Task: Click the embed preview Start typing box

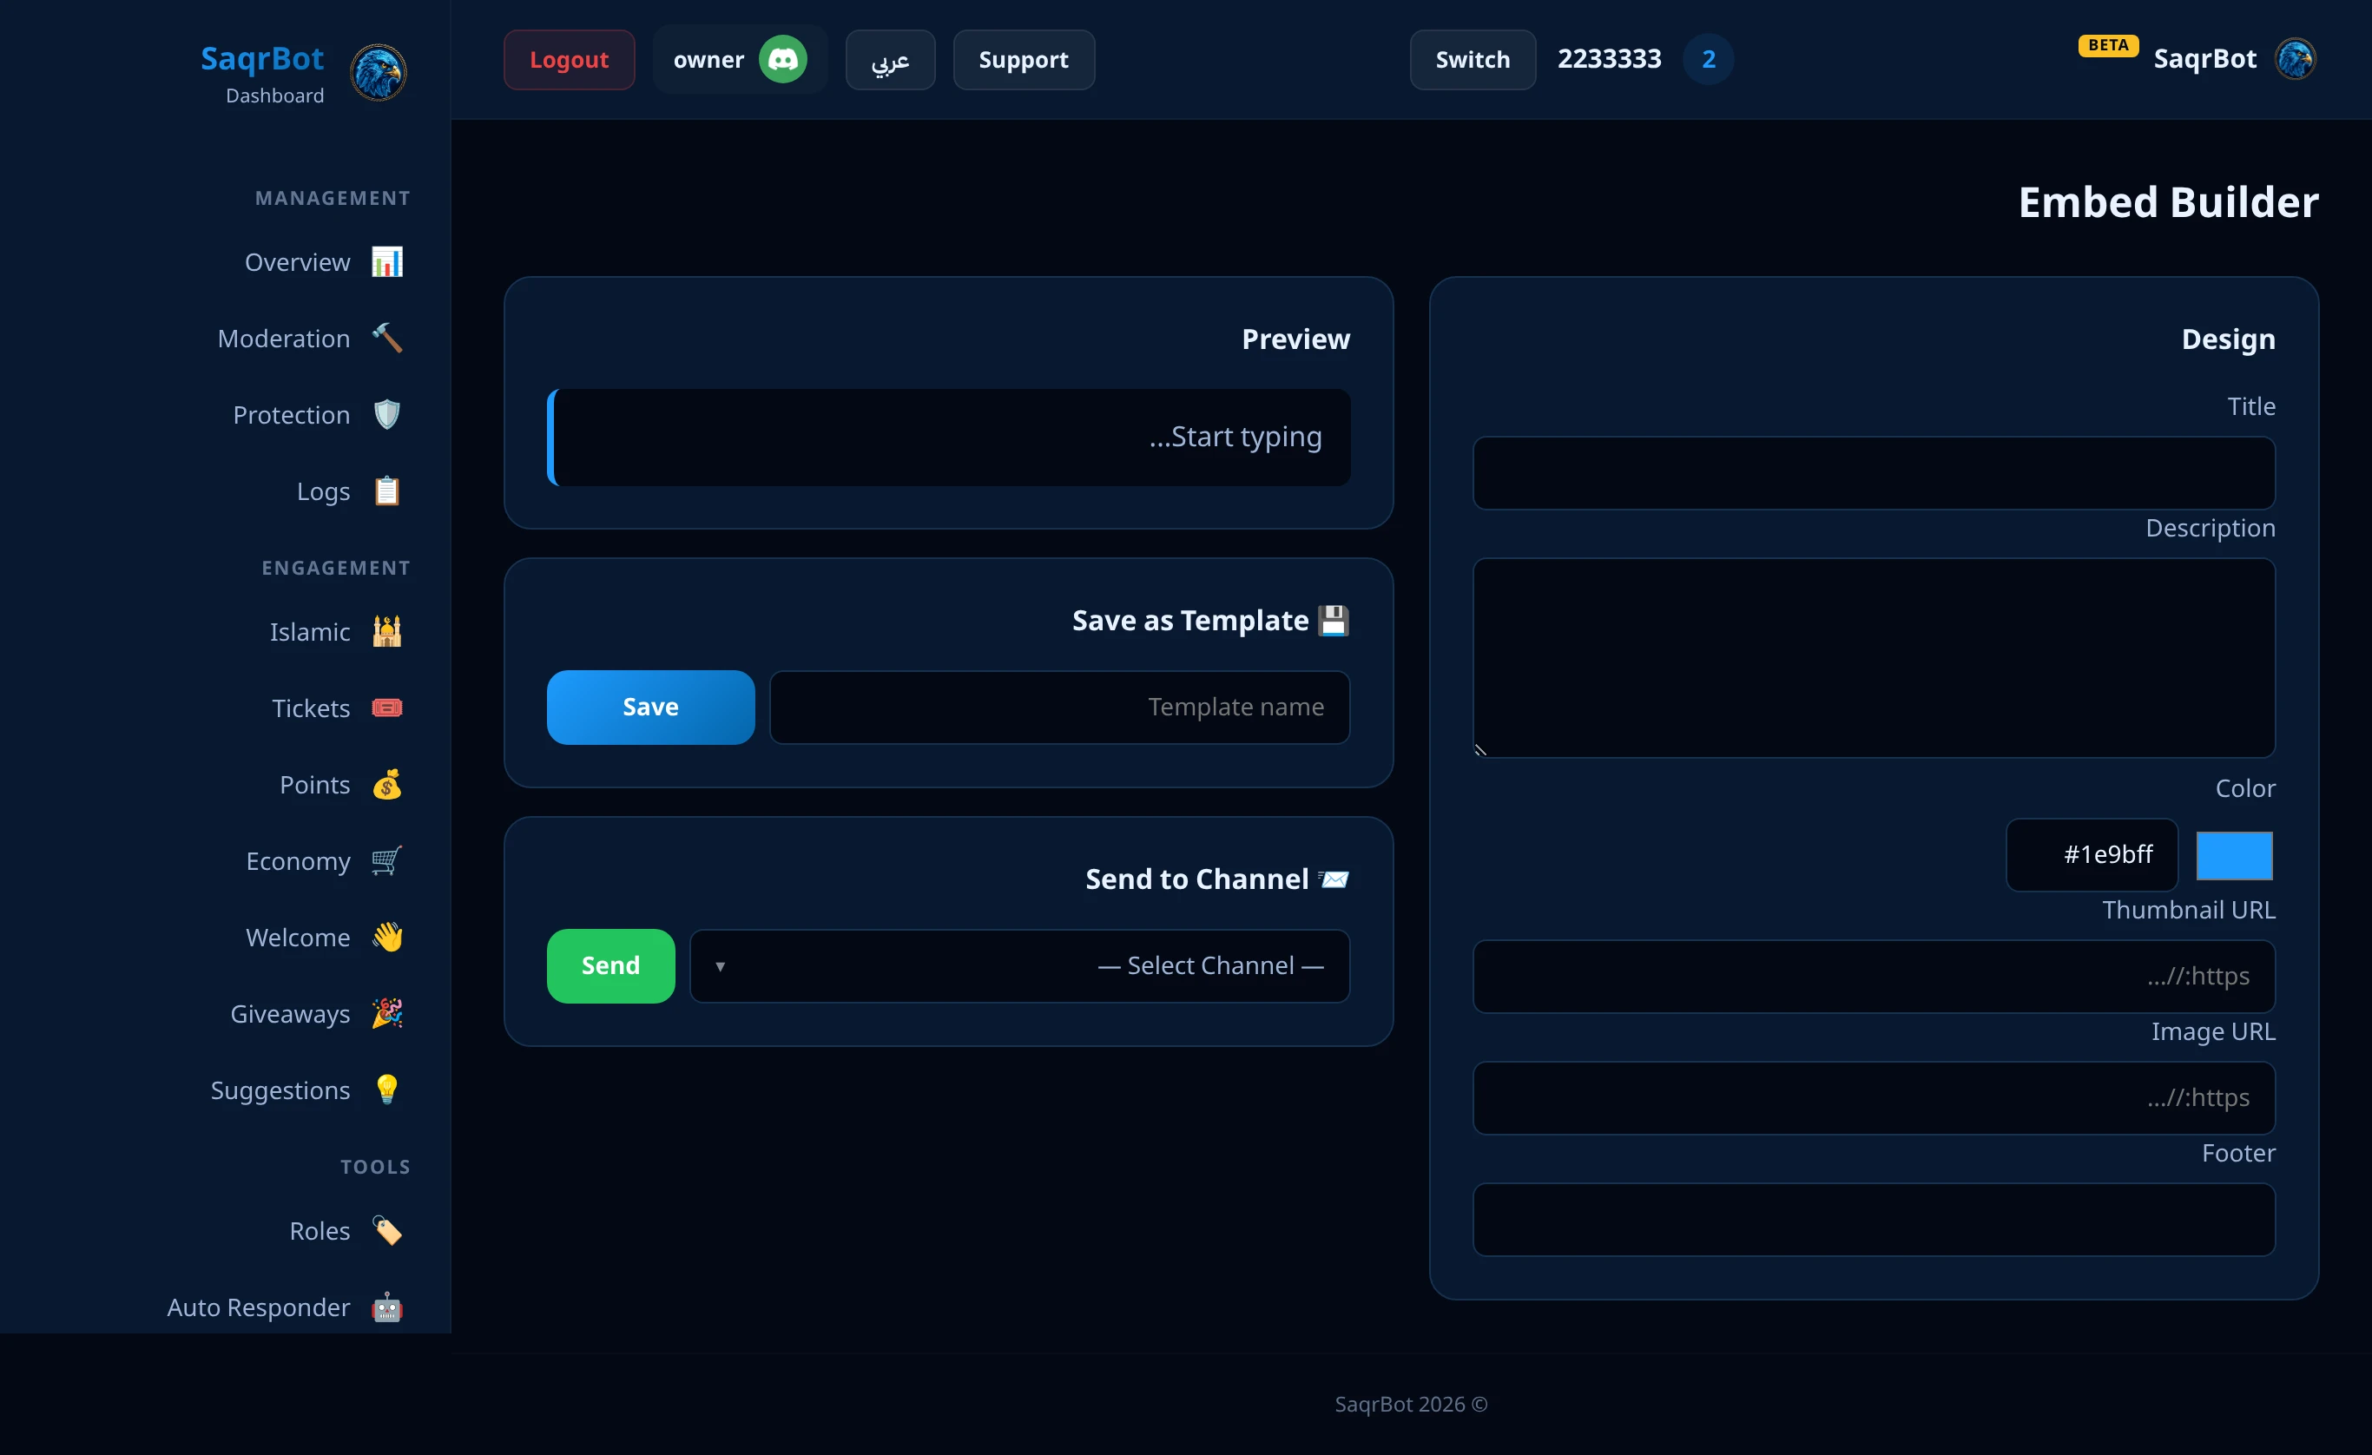Action: pyautogui.click(x=949, y=437)
